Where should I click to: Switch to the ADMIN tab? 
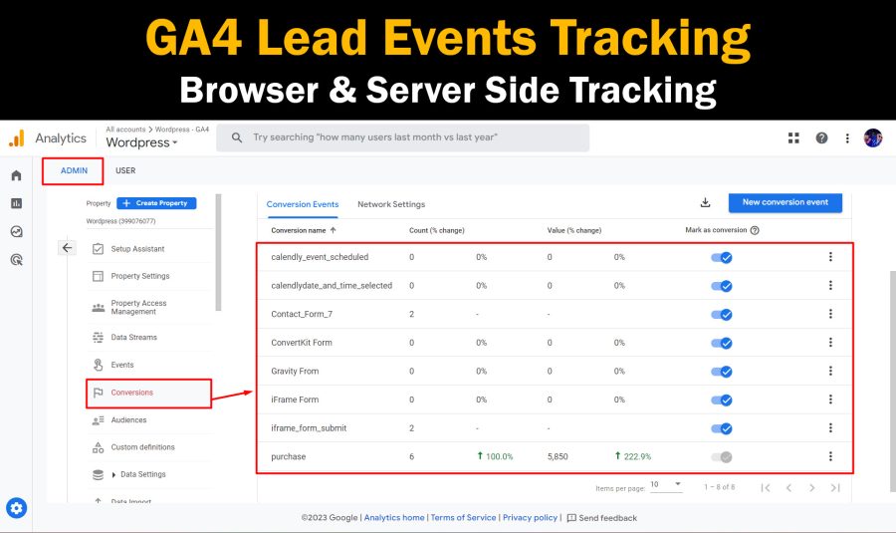coord(74,170)
